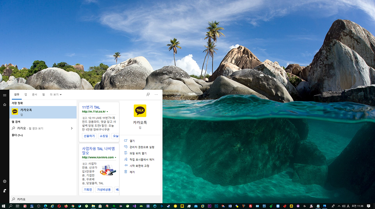
Task: Select 제거 to uninstall KakaoTalk
Action: tap(132, 172)
